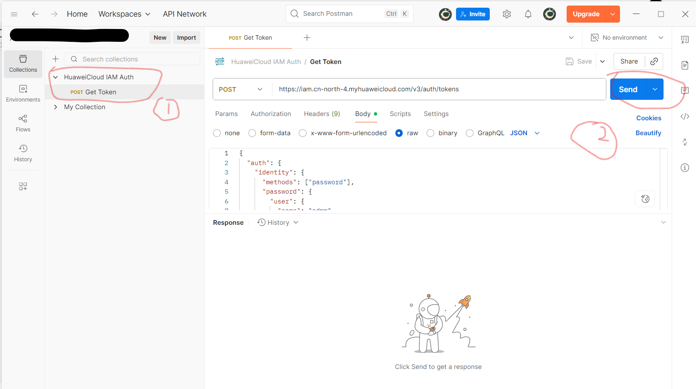Open the Environments sidebar panel
Image resolution: width=696 pixels, height=389 pixels.
coord(23,94)
